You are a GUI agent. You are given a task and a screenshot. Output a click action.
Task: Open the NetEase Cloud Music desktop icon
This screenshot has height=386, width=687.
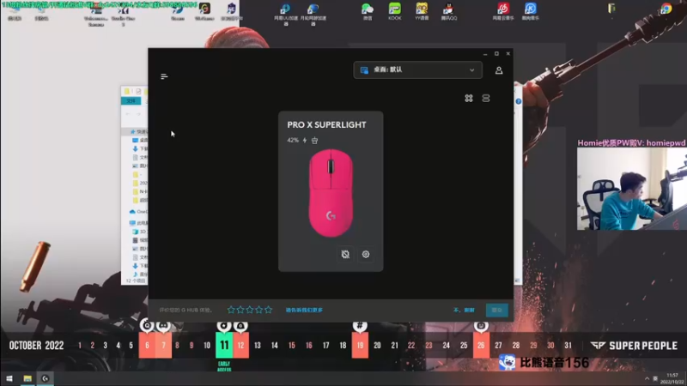tap(503, 12)
